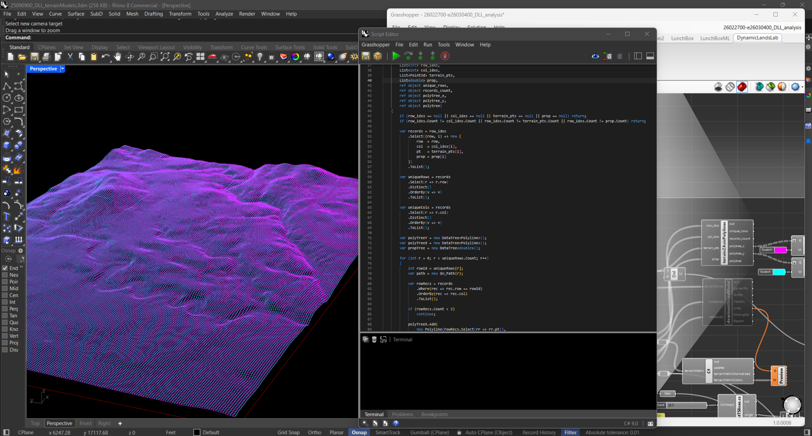
Task: Click the package icon in Script Editor toolbar
Action: point(378,56)
